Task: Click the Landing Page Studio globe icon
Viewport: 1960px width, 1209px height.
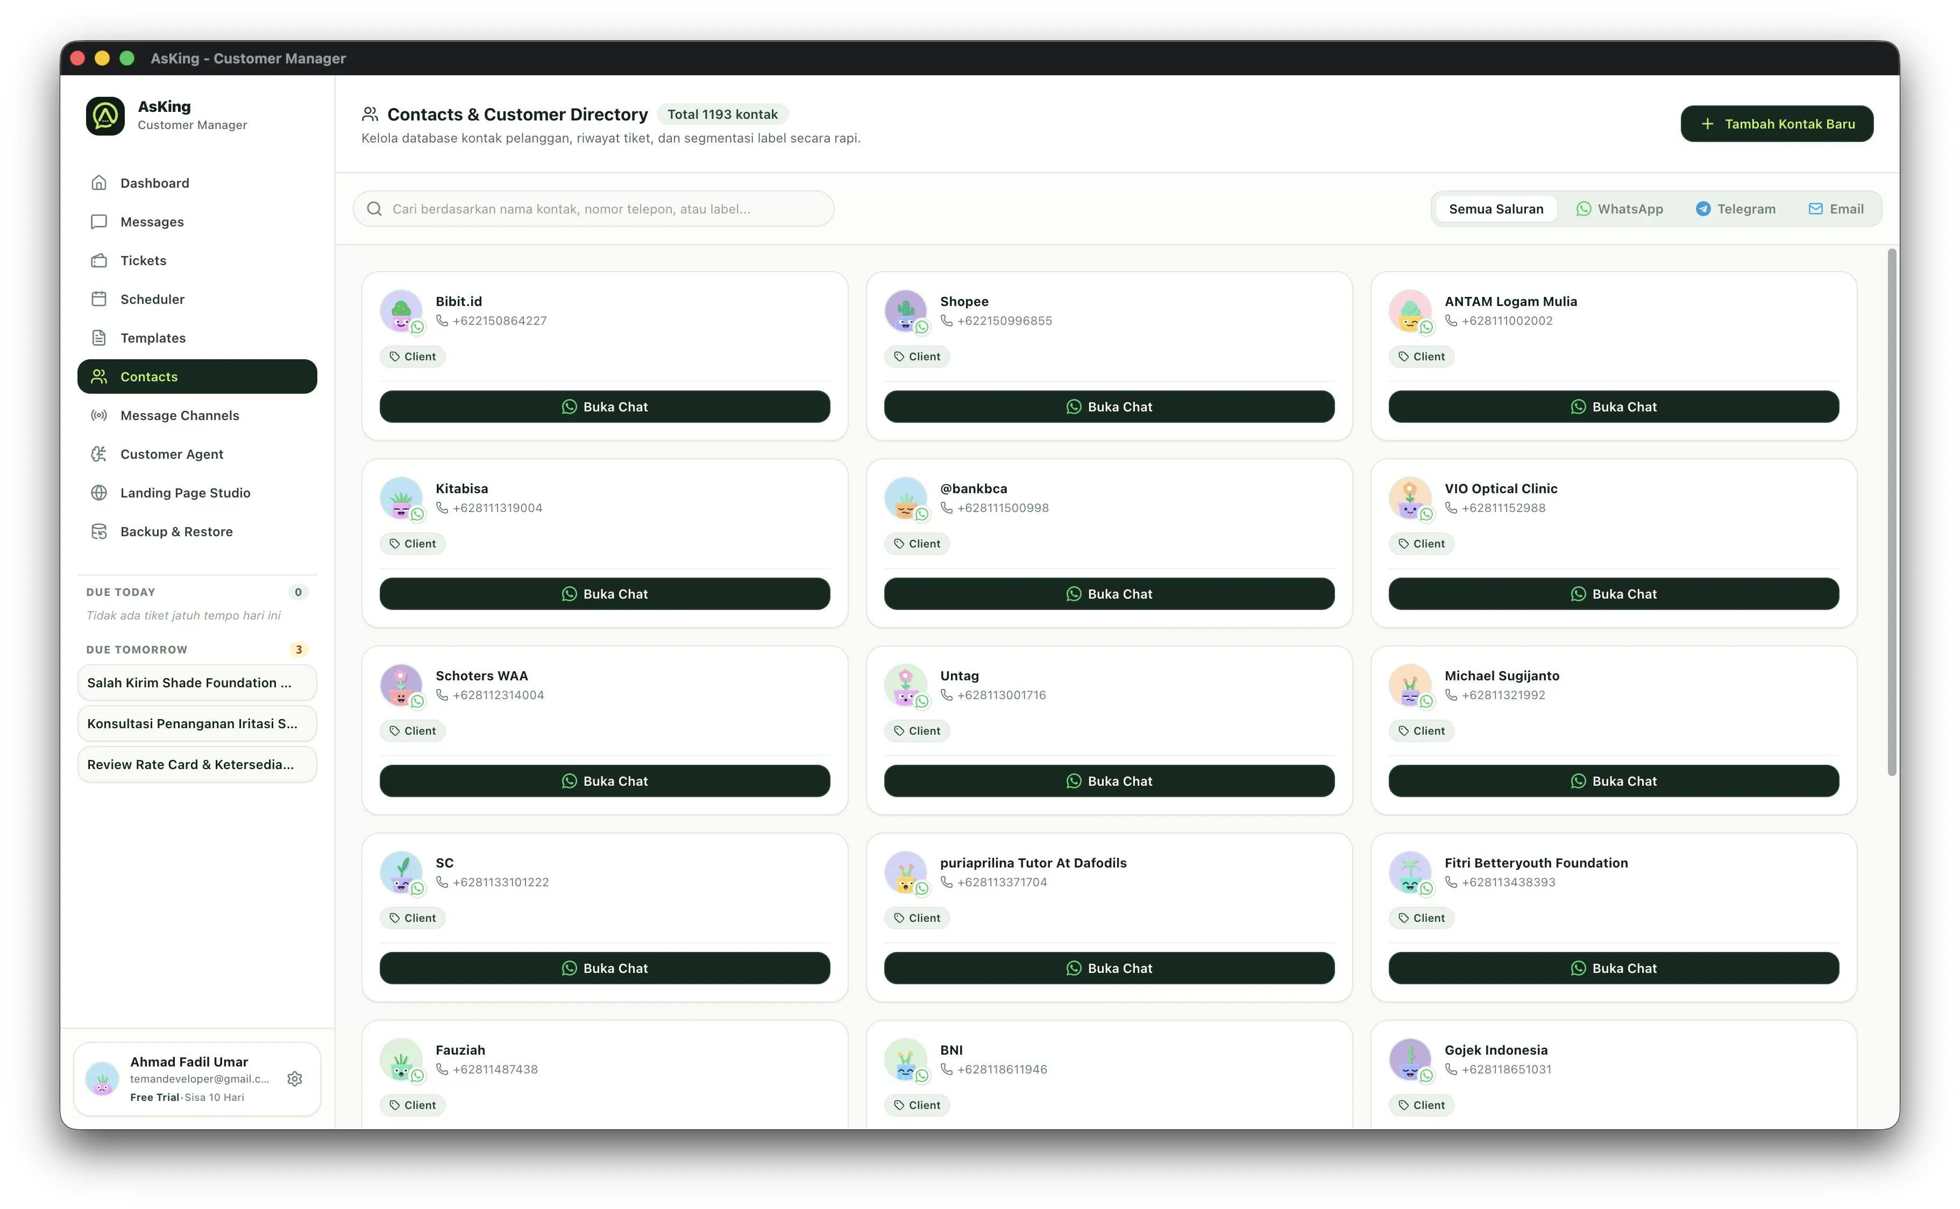Action: click(99, 493)
